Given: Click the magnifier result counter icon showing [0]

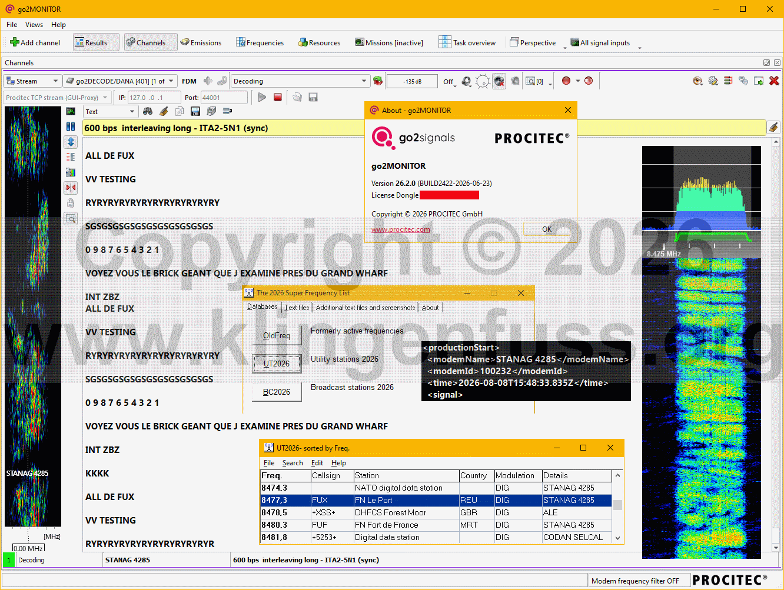Looking at the screenshot, I should coord(534,81).
